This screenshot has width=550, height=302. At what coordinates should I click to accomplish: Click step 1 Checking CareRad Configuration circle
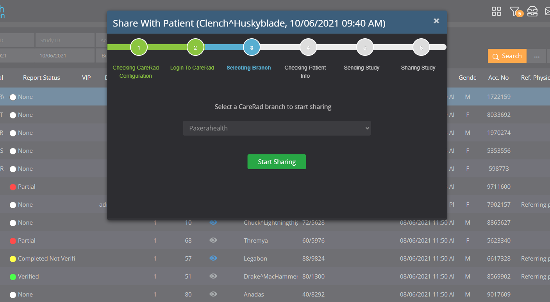[x=139, y=48]
